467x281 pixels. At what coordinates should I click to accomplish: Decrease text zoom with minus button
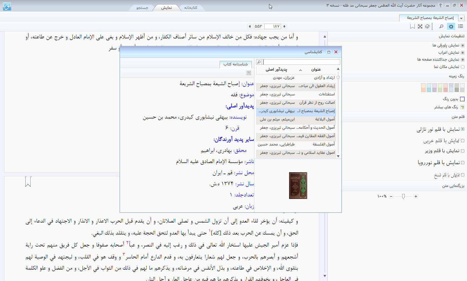[391, 196]
